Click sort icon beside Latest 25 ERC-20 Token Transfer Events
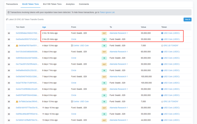 (x=7, y=19)
